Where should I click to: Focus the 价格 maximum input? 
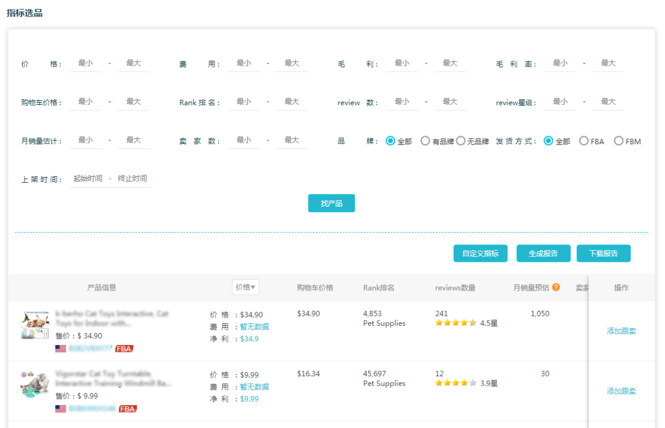point(134,63)
